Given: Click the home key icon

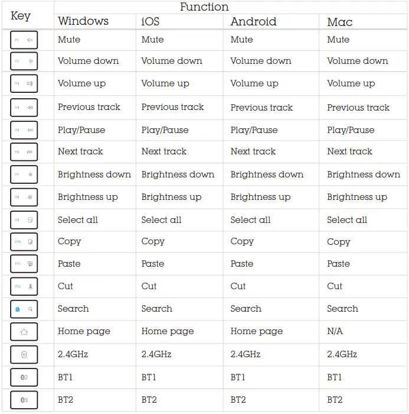Looking at the screenshot, I should (24, 332).
